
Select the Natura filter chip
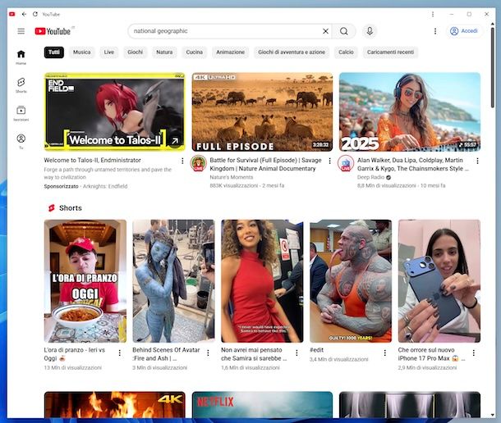point(164,52)
